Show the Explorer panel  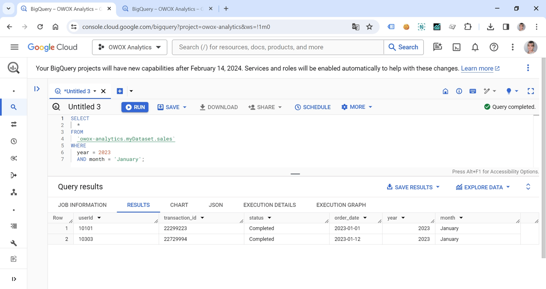point(37,89)
